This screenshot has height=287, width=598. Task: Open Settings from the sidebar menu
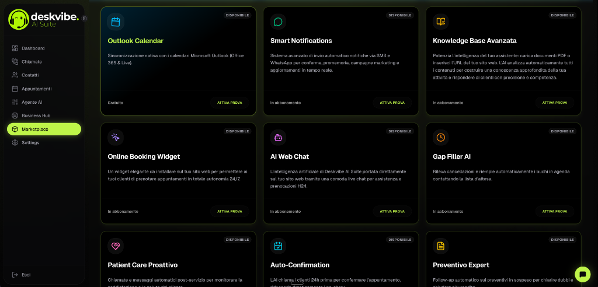tap(30, 143)
